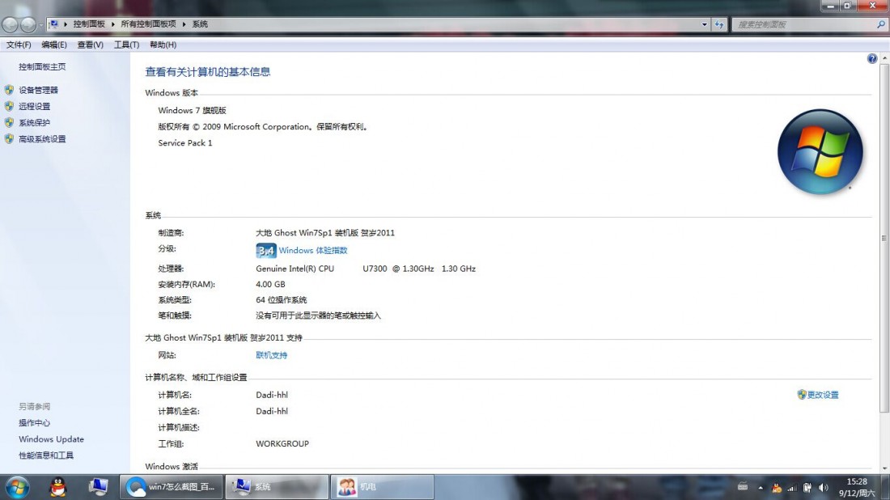Image resolution: width=890 pixels, height=500 pixels.
Task: Click the search magnifier icon
Action: (x=880, y=24)
